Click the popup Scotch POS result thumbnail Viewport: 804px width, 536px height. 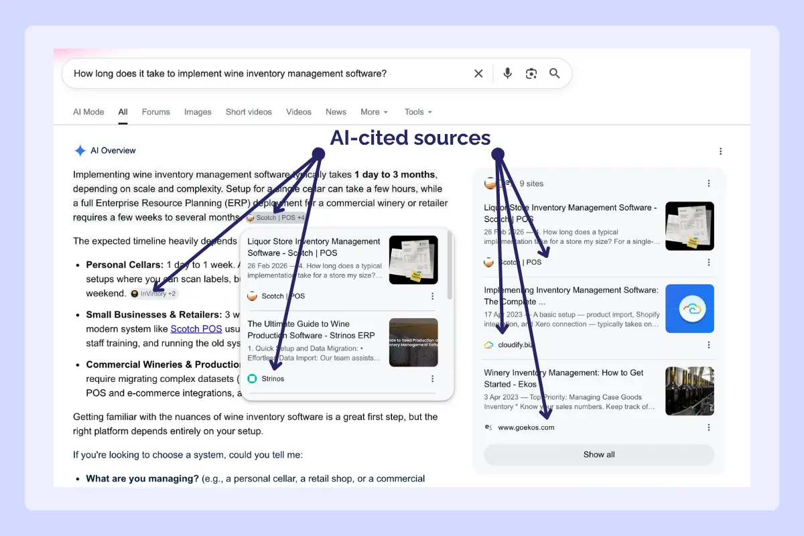[x=413, y=260]
